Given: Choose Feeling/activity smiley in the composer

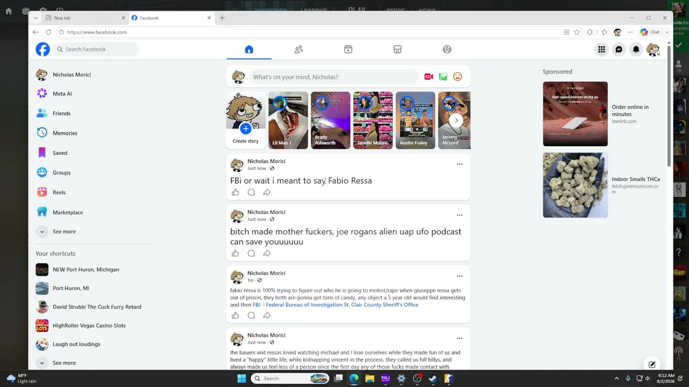Looking at the screenshot, I should (x=458, y=77).
